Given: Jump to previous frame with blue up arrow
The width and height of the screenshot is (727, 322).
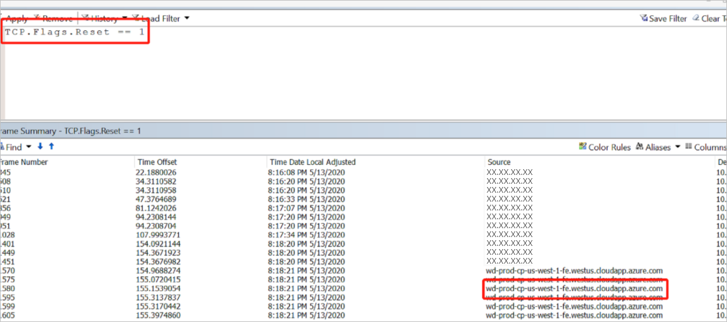Looking at the screenshot, I should pyautogui.click(x=51, y=146).
